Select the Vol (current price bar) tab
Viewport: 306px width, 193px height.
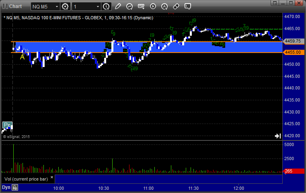tap(26, 179)
